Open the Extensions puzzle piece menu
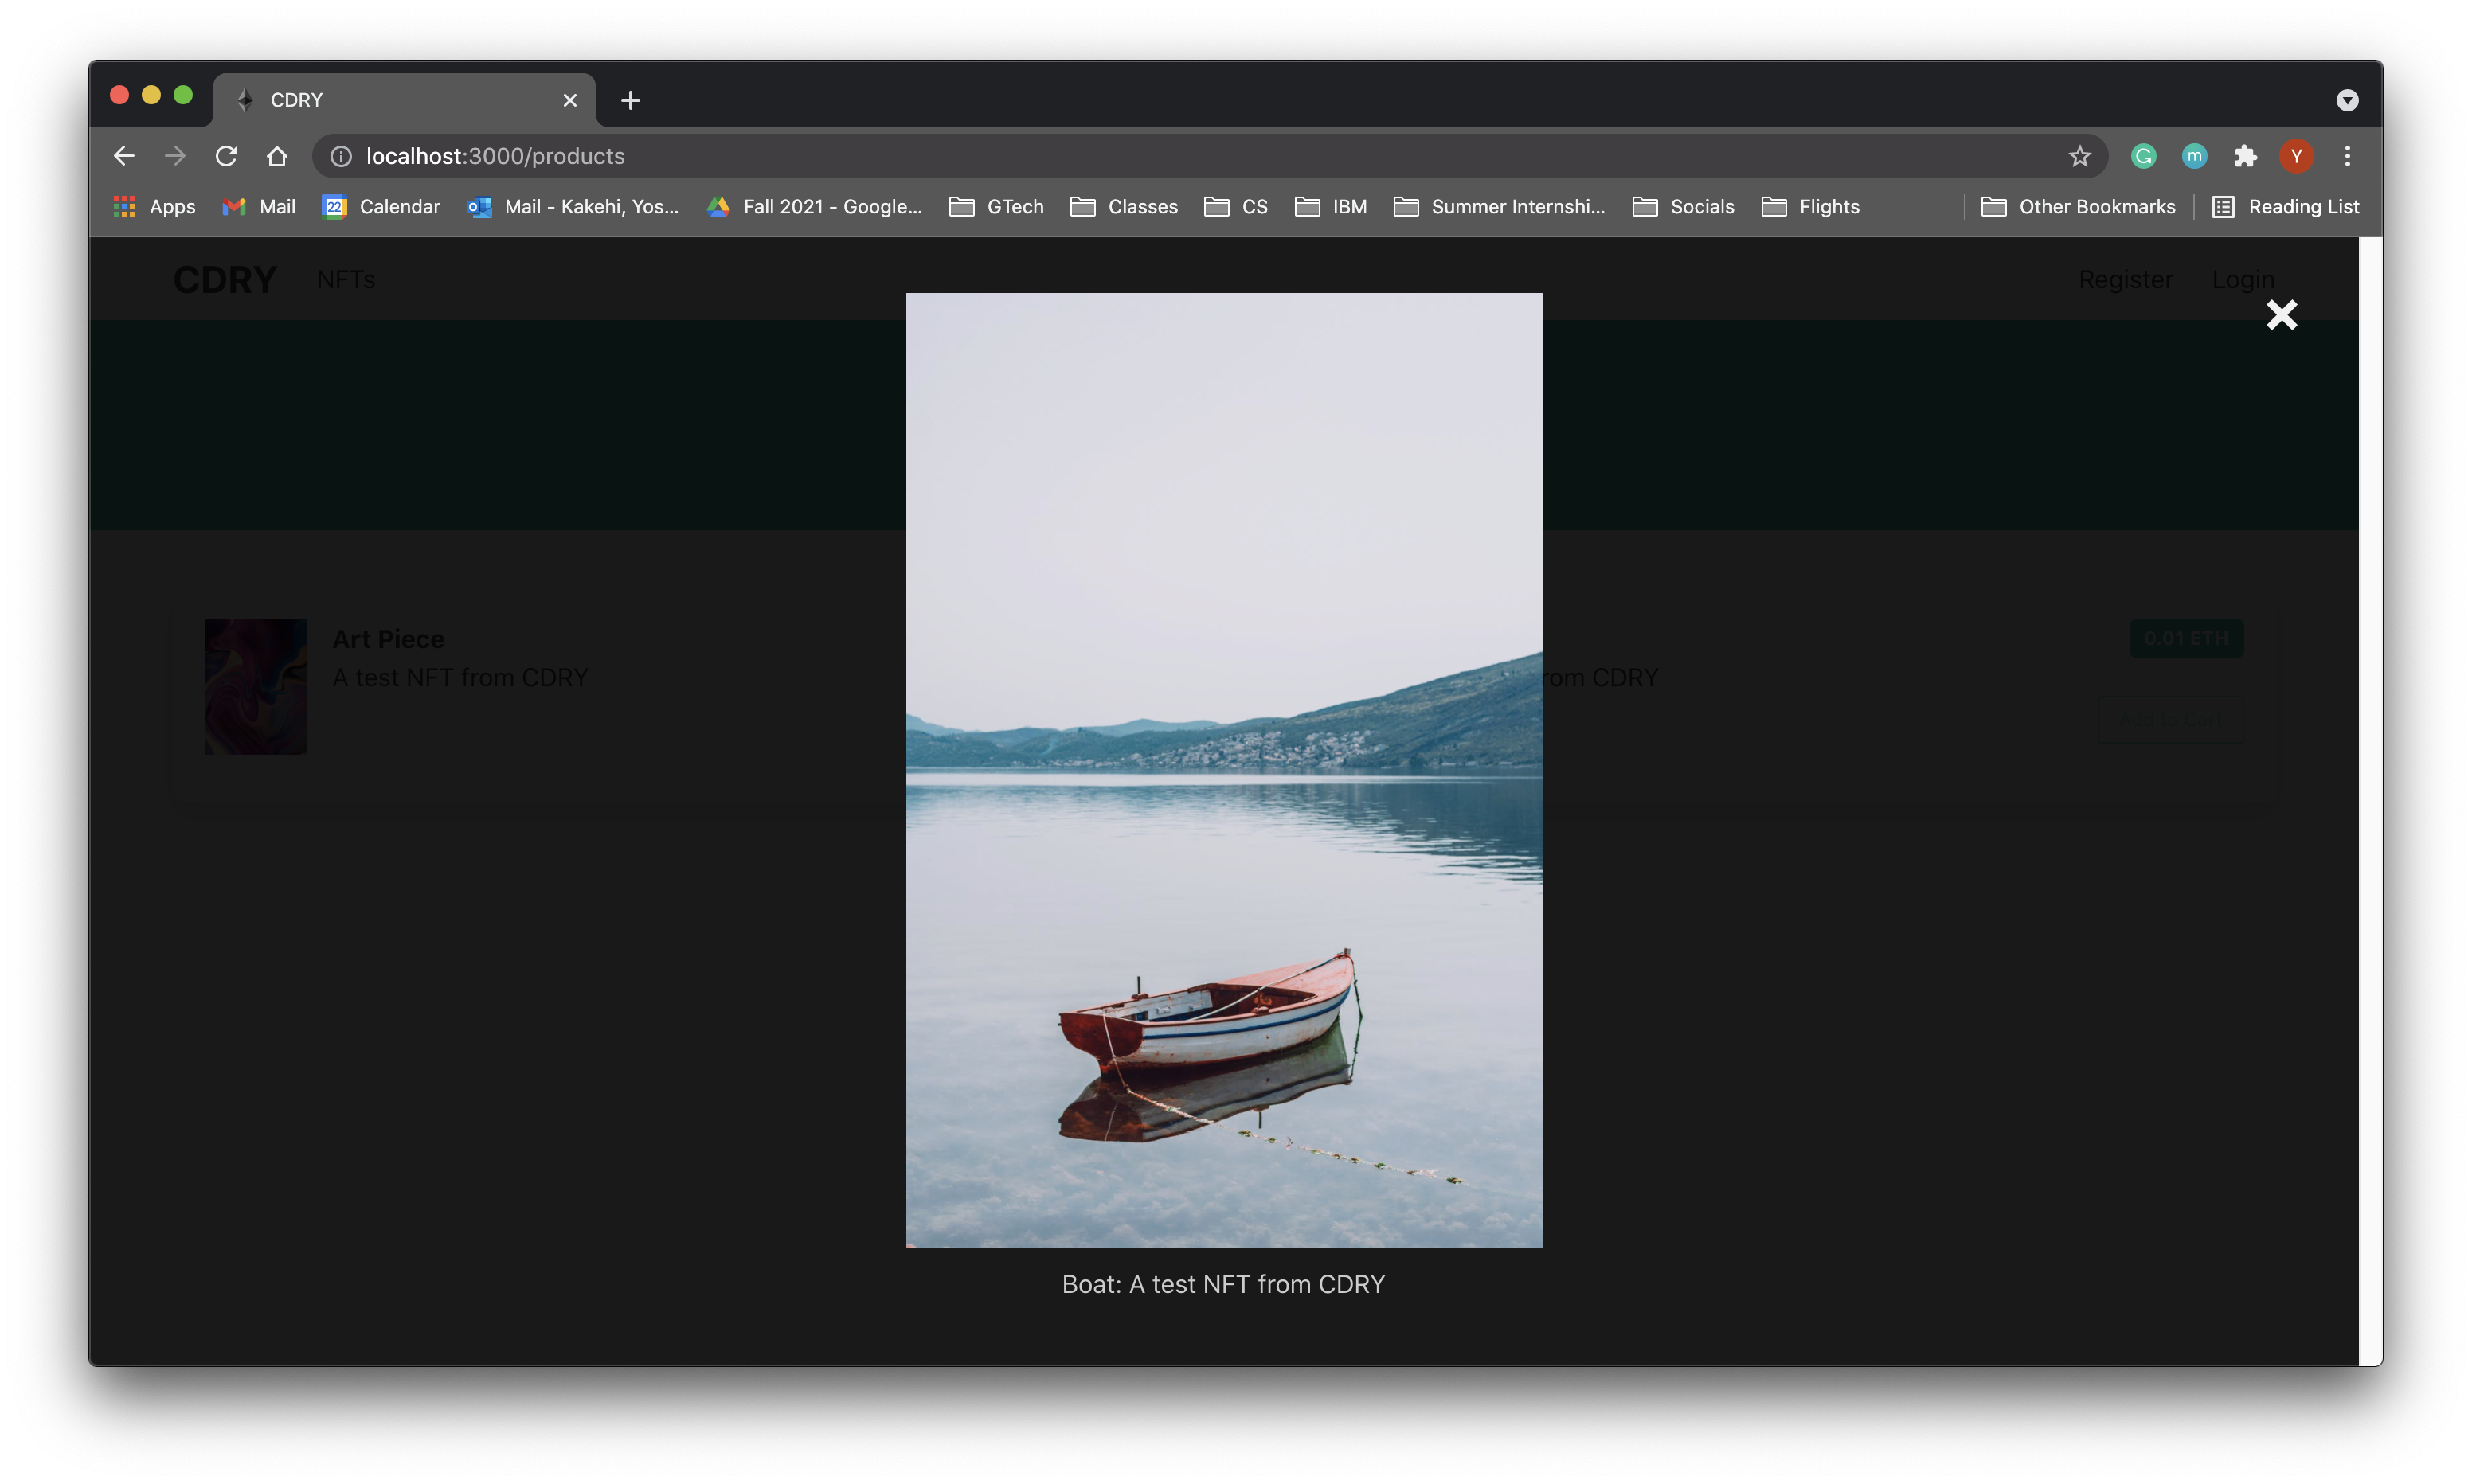The width and height of the screenshot is (2472, 1484). click(2245, 156)
